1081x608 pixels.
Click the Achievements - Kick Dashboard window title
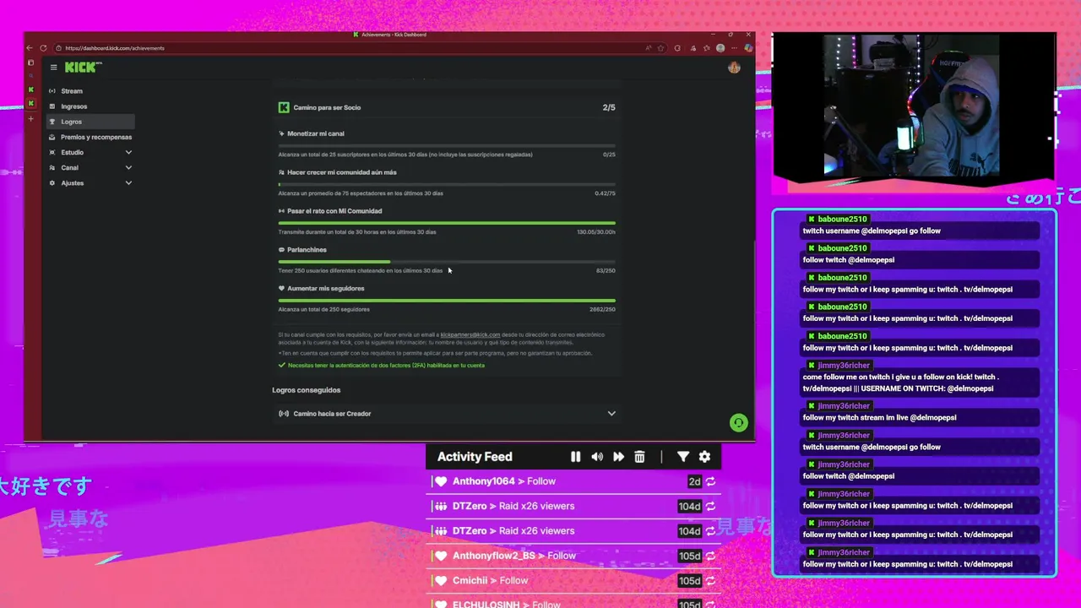pyautogui.click(x=394, y=35)
